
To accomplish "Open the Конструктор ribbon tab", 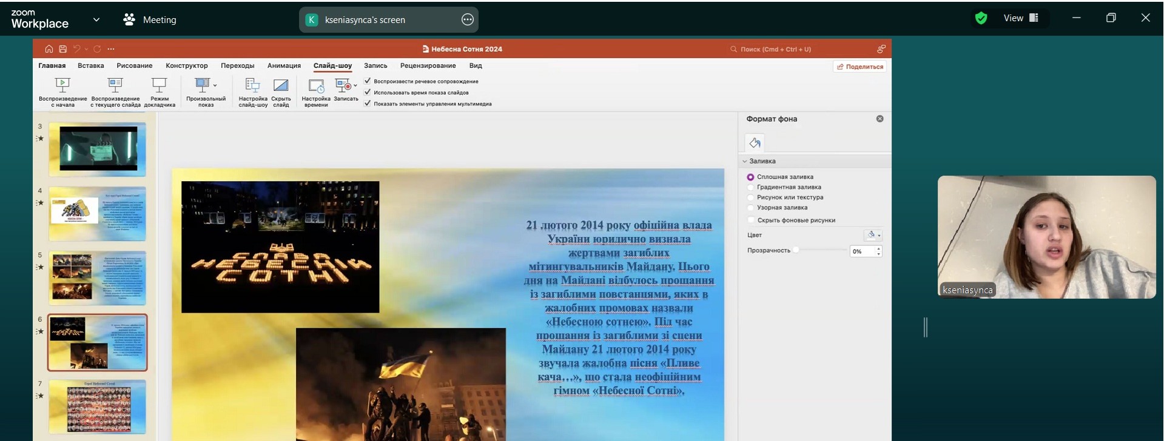I will [187, 65].
